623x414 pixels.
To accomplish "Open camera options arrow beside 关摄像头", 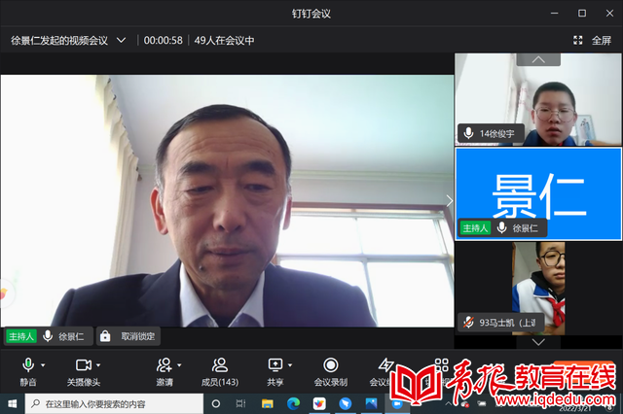I will coord(98,365).
